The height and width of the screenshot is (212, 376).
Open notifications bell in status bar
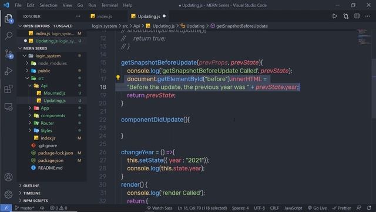pos(369,208)
